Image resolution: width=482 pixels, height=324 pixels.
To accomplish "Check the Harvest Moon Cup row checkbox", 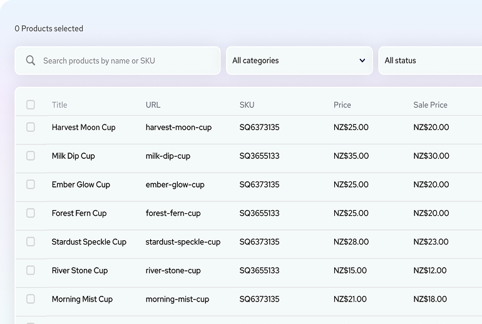I will point(31,127).
